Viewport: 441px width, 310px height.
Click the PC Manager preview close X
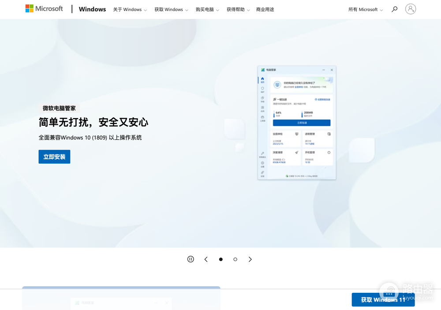tap(332, 70)
